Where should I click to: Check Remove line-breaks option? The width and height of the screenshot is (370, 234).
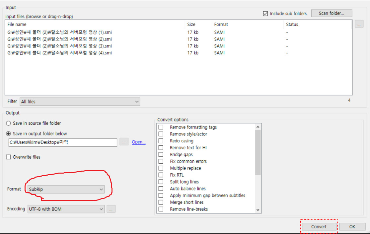click(161, 209)
